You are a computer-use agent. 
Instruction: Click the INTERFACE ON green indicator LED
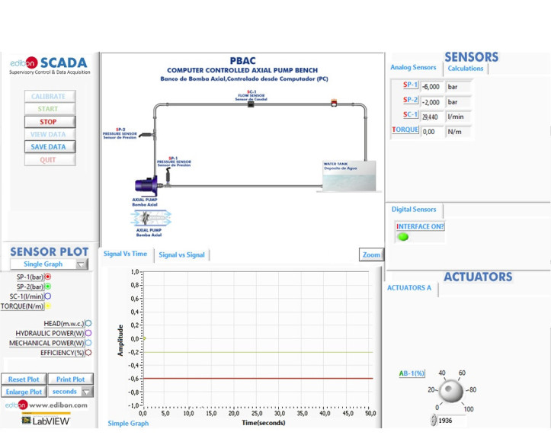tap(403, 237)
